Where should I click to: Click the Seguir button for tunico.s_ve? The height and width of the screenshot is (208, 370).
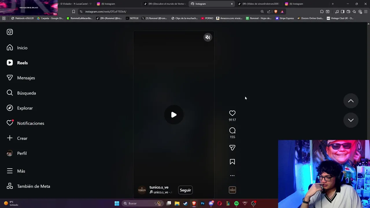[x=185, y=190]
